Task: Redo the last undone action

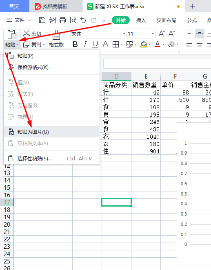Action: [x=93, y=20]
